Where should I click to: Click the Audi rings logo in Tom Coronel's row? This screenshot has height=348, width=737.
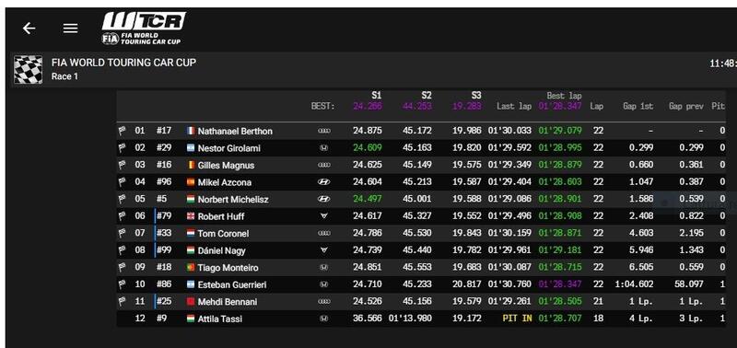(x=324, y=233)
